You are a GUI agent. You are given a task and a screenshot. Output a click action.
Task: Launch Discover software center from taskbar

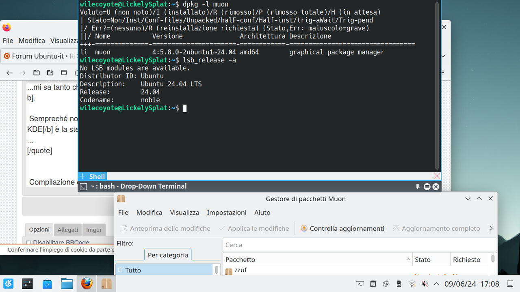tap(47, 283)
